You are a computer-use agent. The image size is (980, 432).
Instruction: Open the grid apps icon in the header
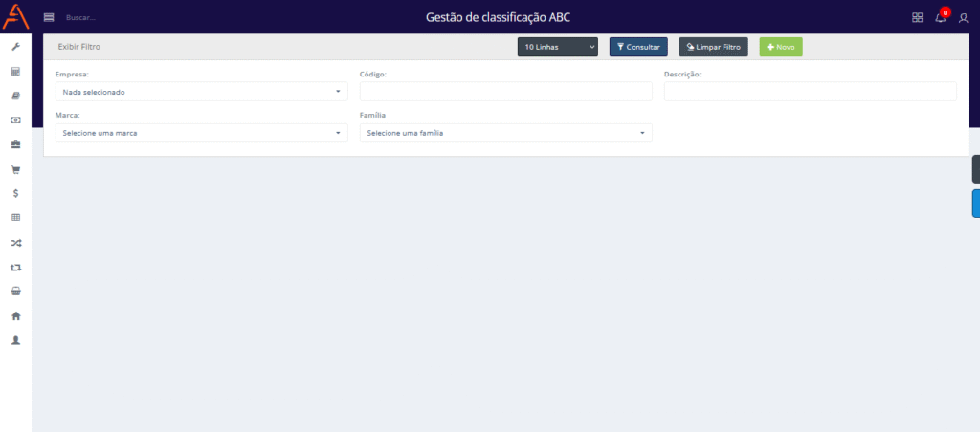pyautogui.click(x=917, y=17)
